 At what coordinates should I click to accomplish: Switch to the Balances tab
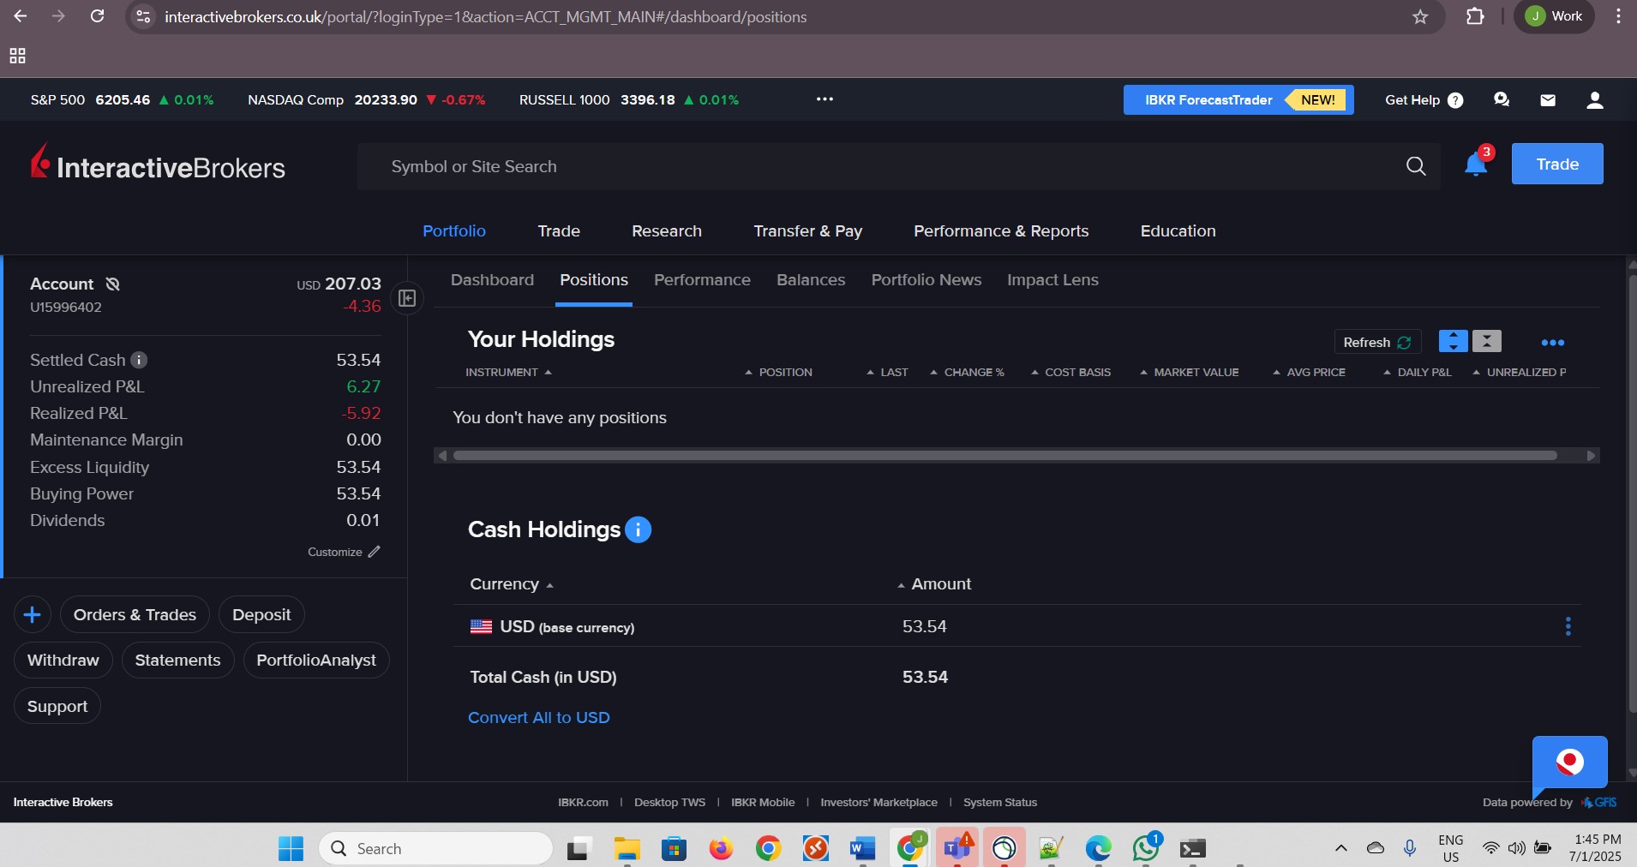pyautogui.click(x=811, y=280)
